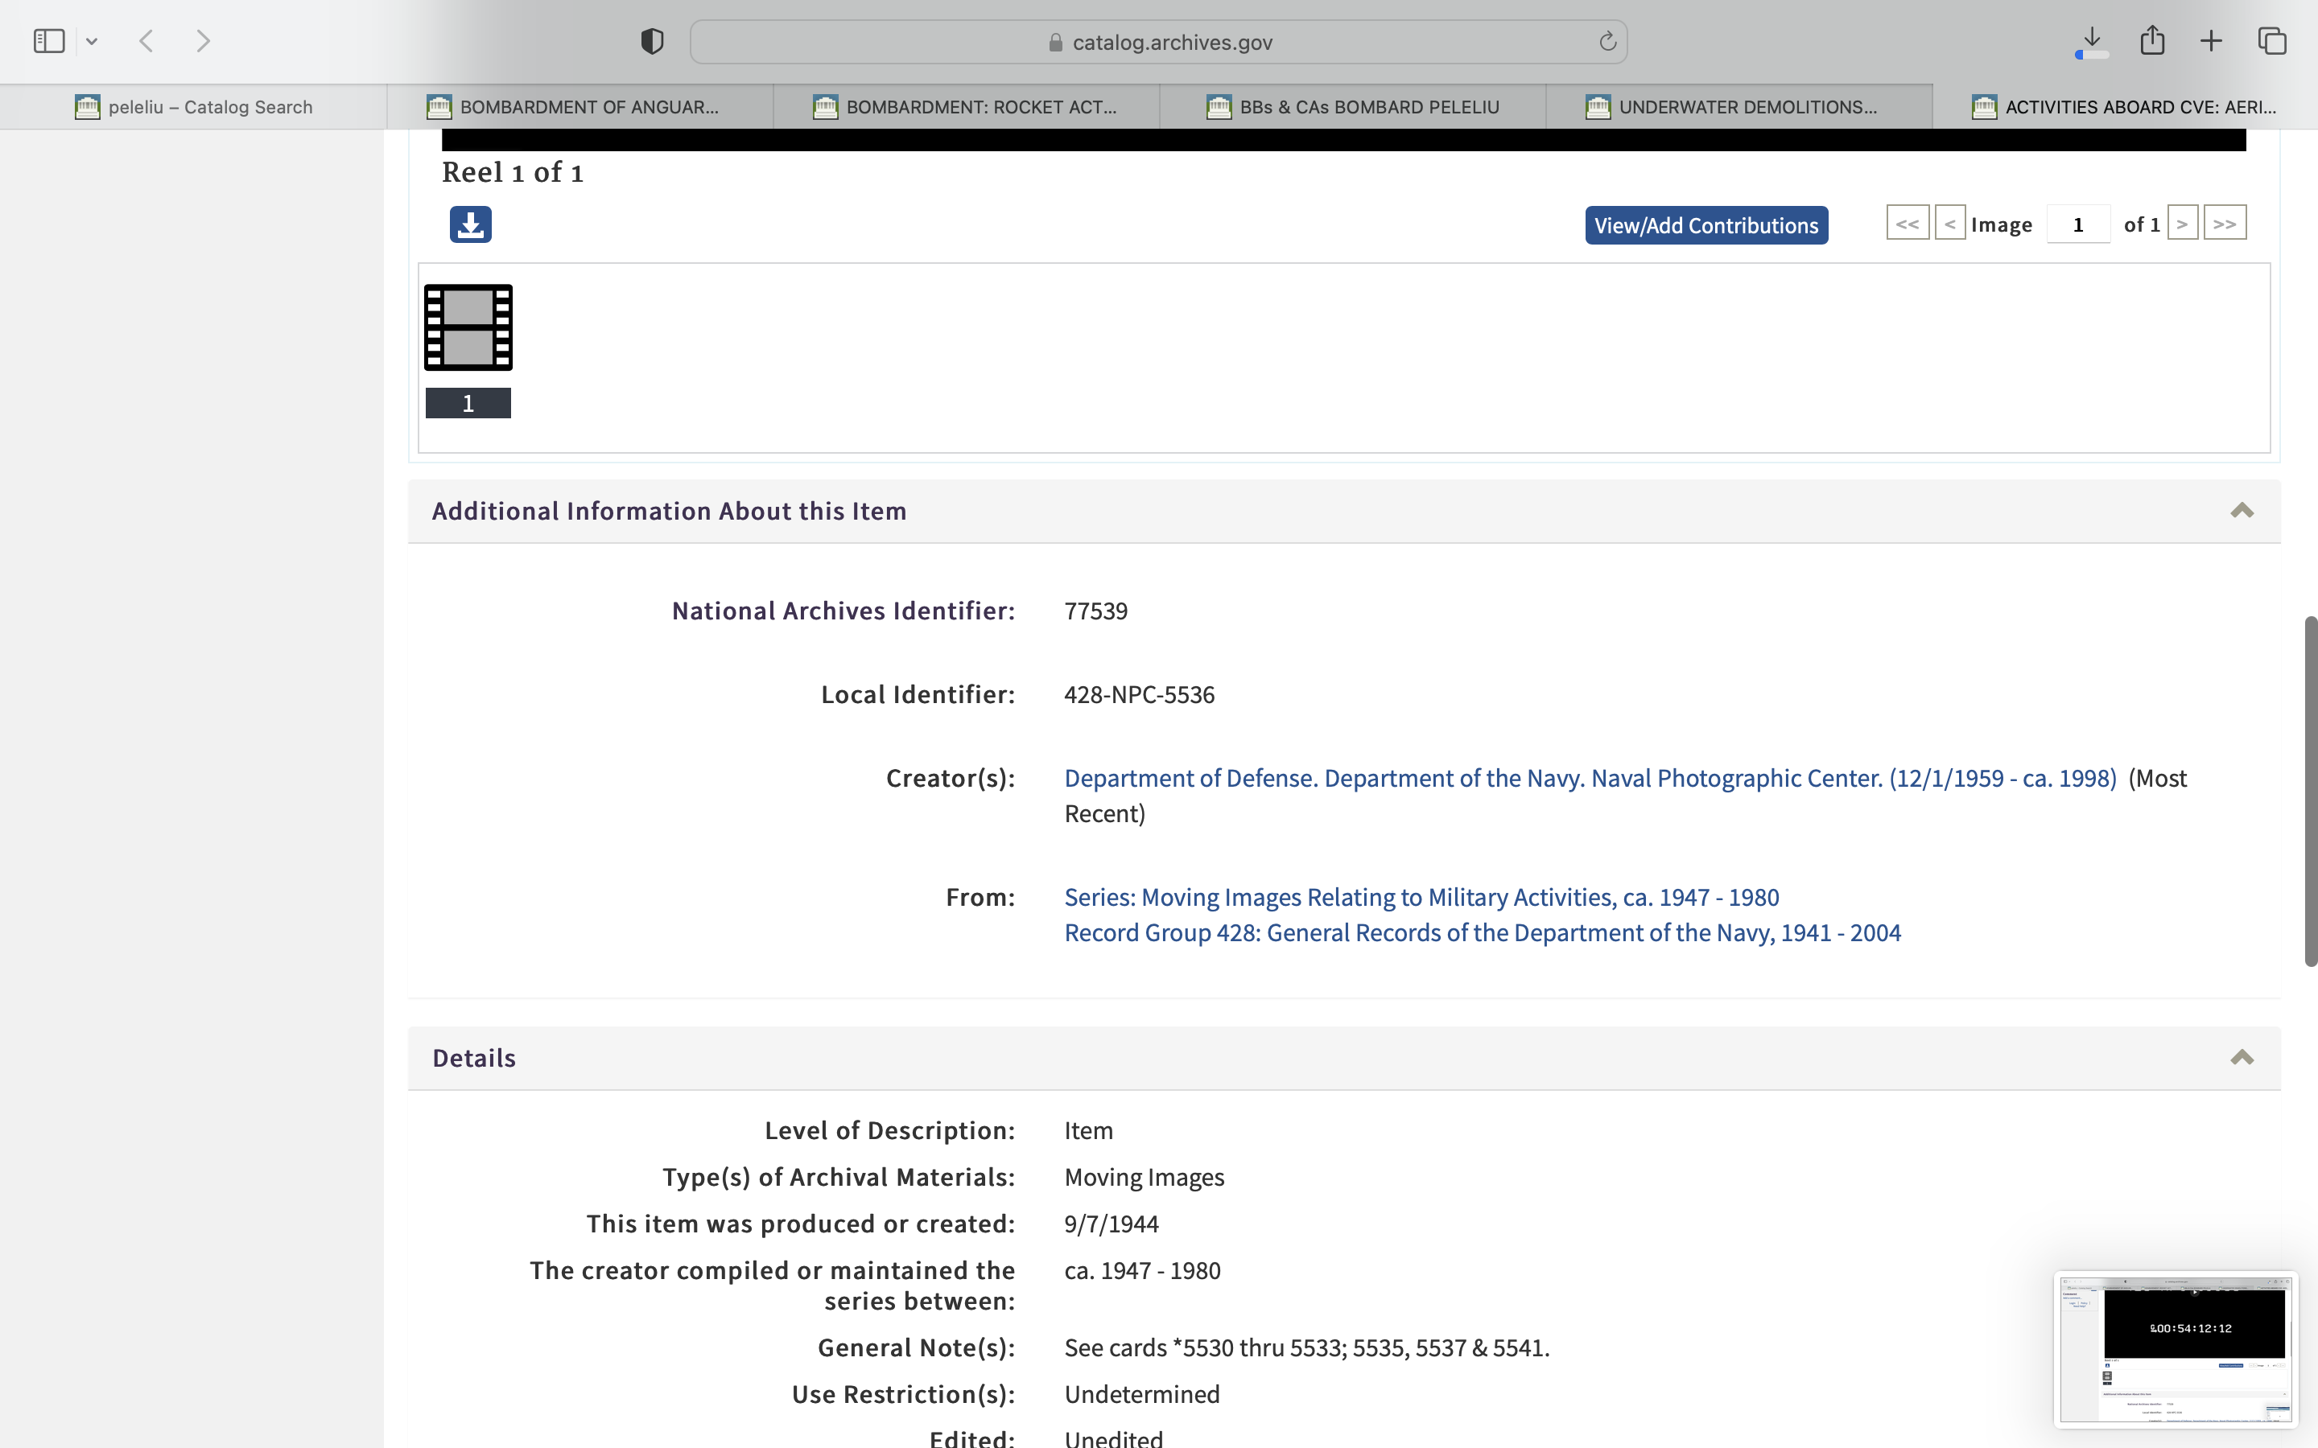The image size is (2318, 1448).
Task: Click the page vertical scrollbar handle
Action: coord(2310,791)
